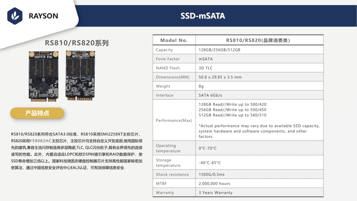Click the description line mentioning YS9082HC主控芯片
Image resolution: width=357 pixels, height=201 pixels.
(77, 141)
